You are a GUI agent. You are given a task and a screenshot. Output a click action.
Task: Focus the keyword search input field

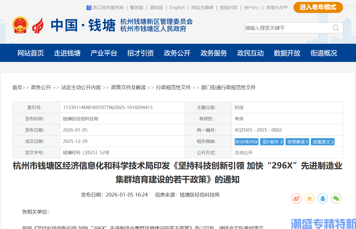288,28
